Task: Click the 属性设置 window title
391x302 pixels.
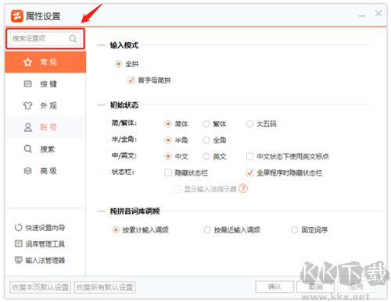Action: (43, 16)
